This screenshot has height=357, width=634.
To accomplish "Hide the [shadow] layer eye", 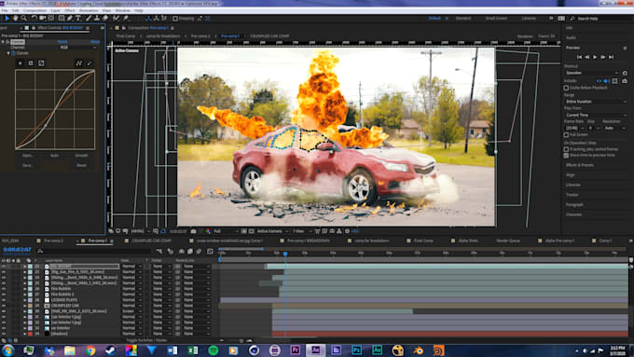I will coord(4,334).
